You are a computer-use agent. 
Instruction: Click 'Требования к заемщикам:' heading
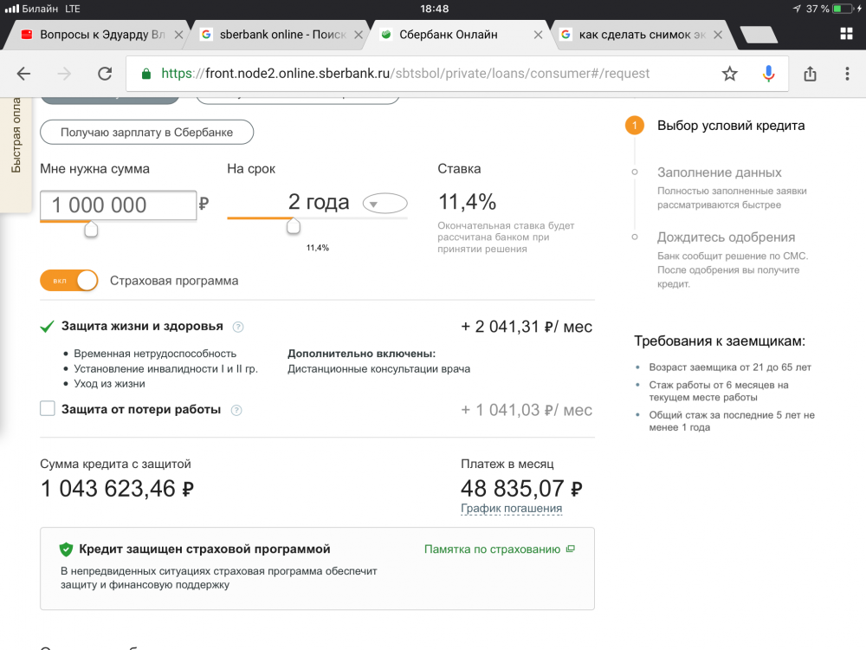[720, 341]
